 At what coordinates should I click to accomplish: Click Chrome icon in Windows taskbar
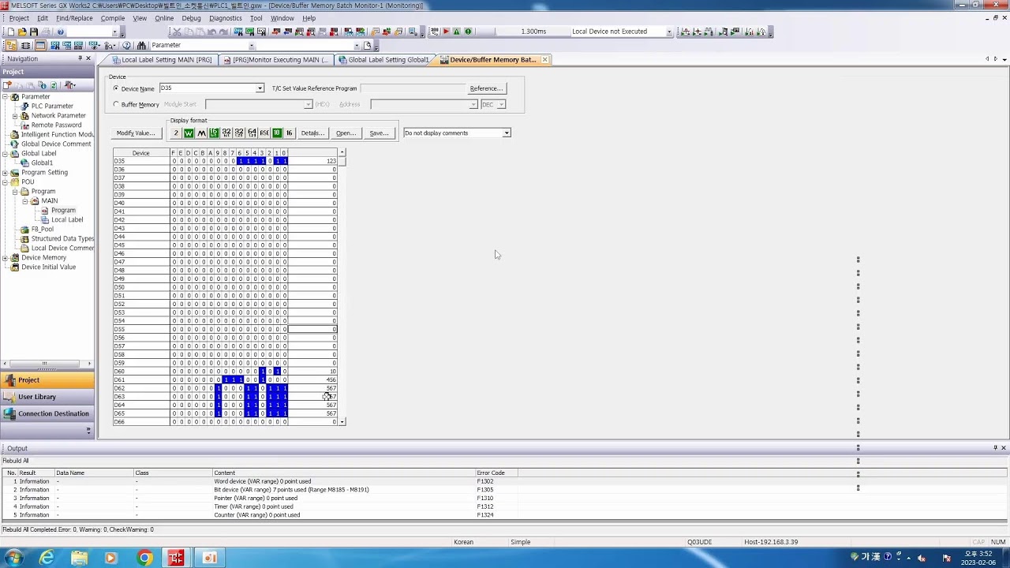(144, 558)
